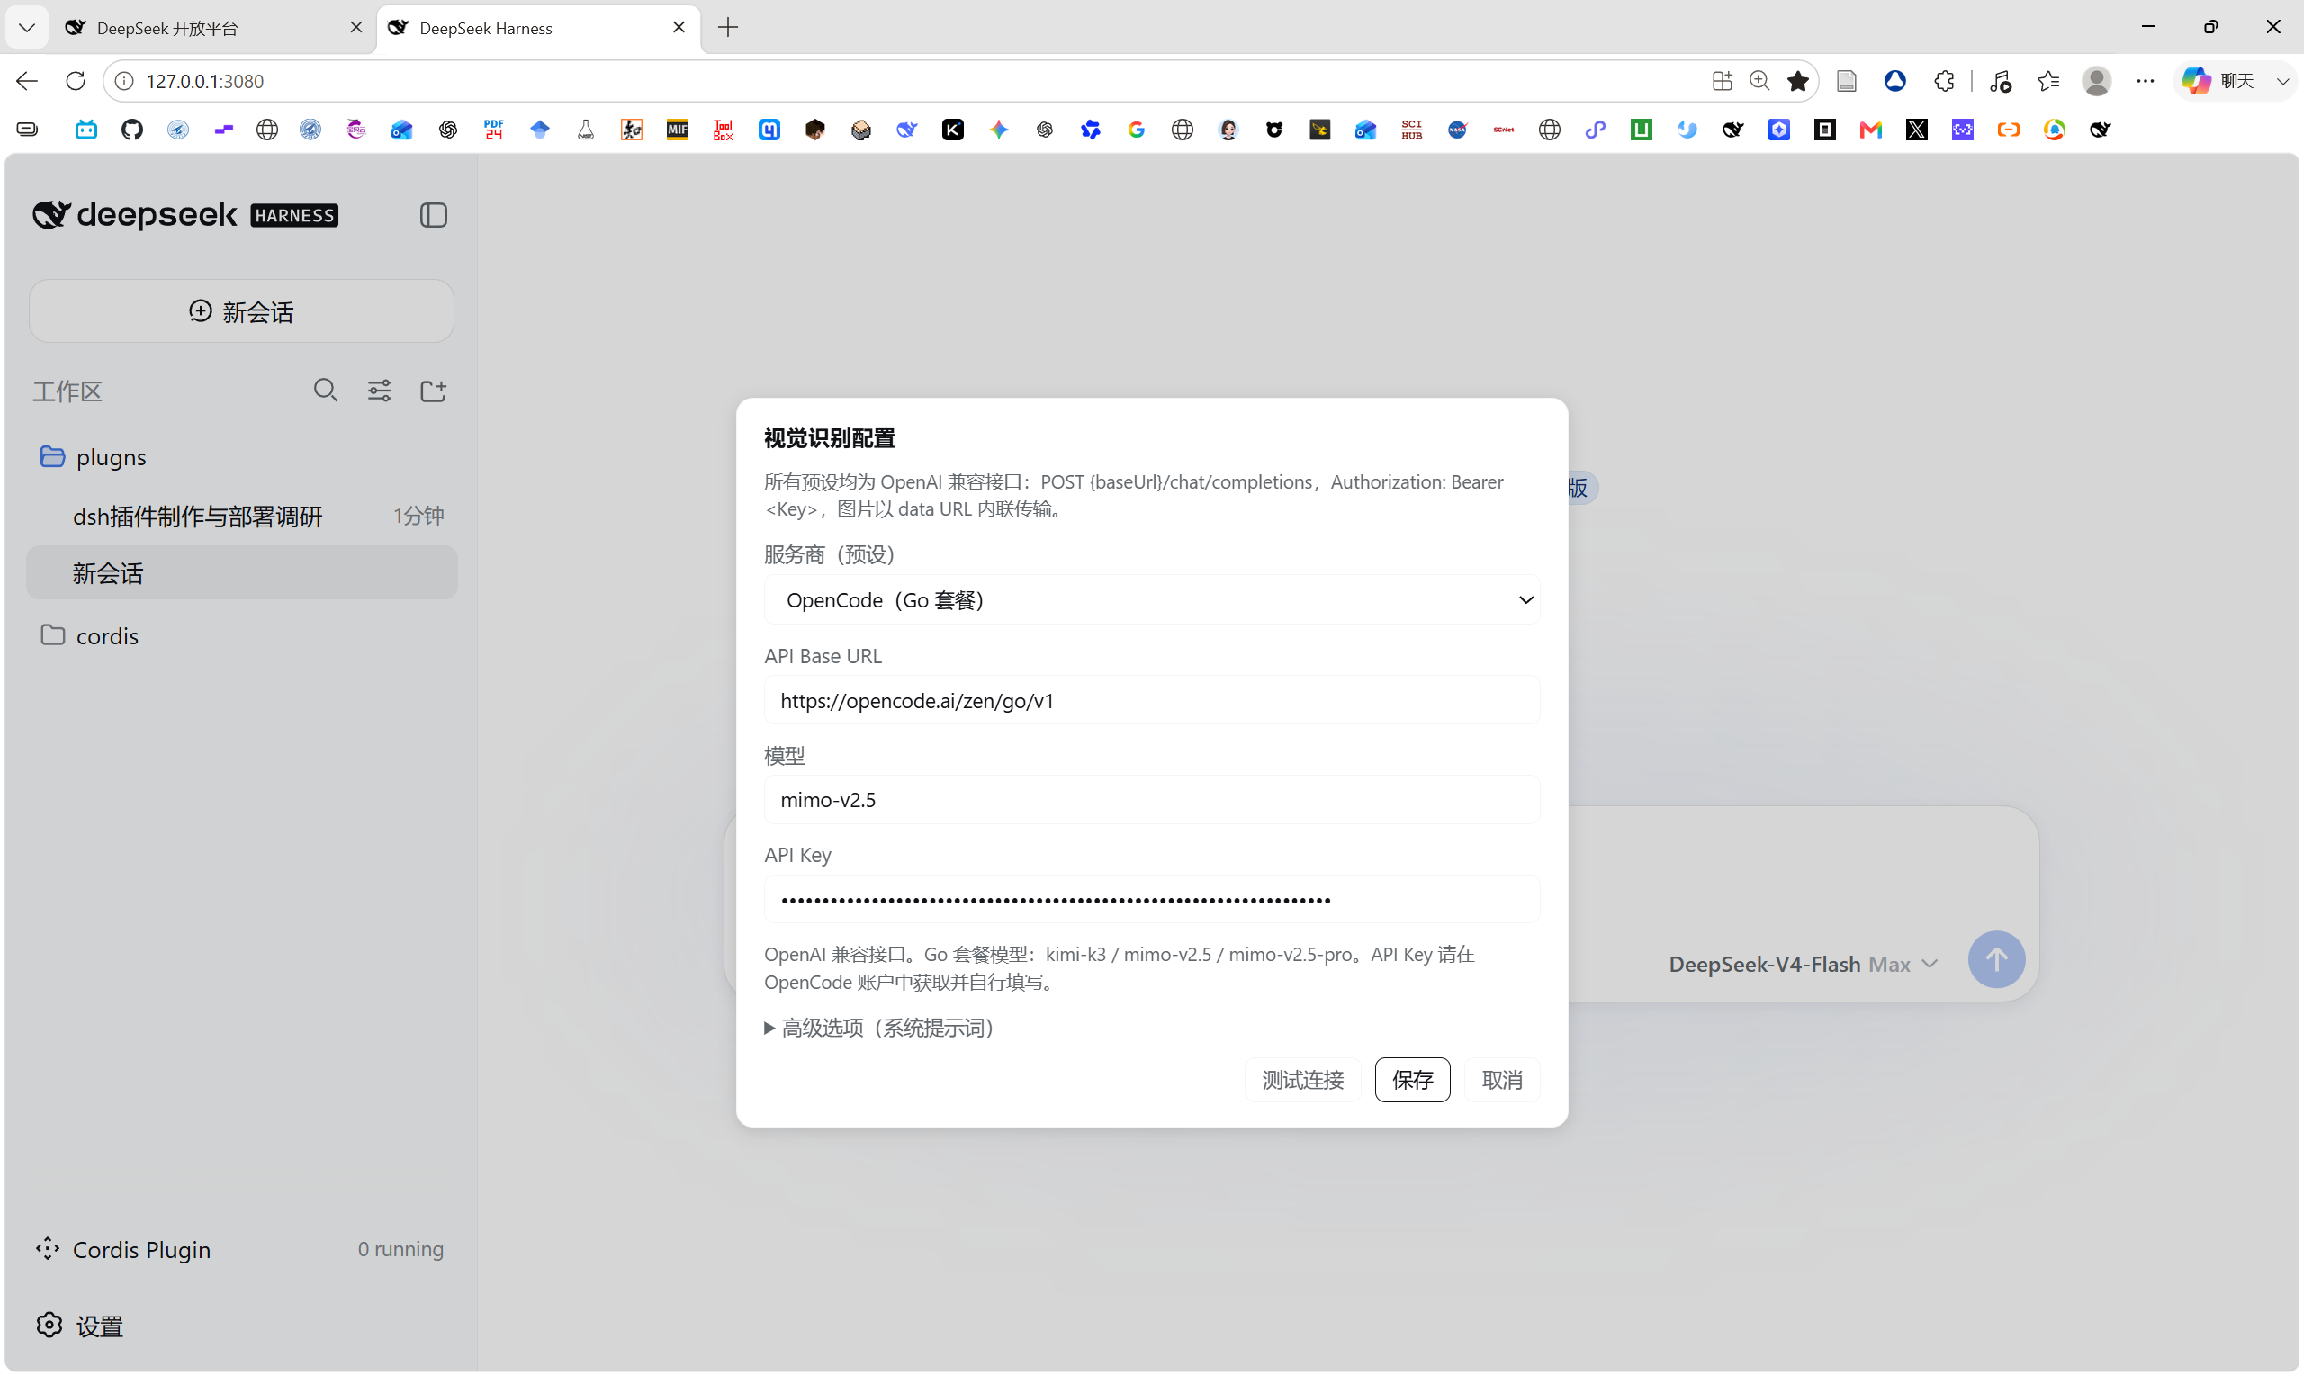The width and height of the screenshot is (2304, 1375).
Task: Toggle favorite star for this page
Action: [1798, 82]
